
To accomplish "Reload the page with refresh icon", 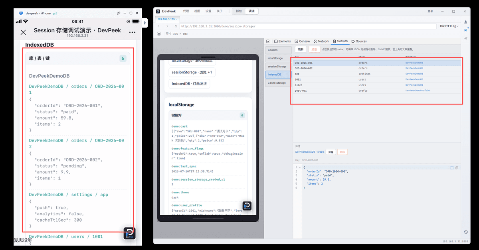I will 175,26.
